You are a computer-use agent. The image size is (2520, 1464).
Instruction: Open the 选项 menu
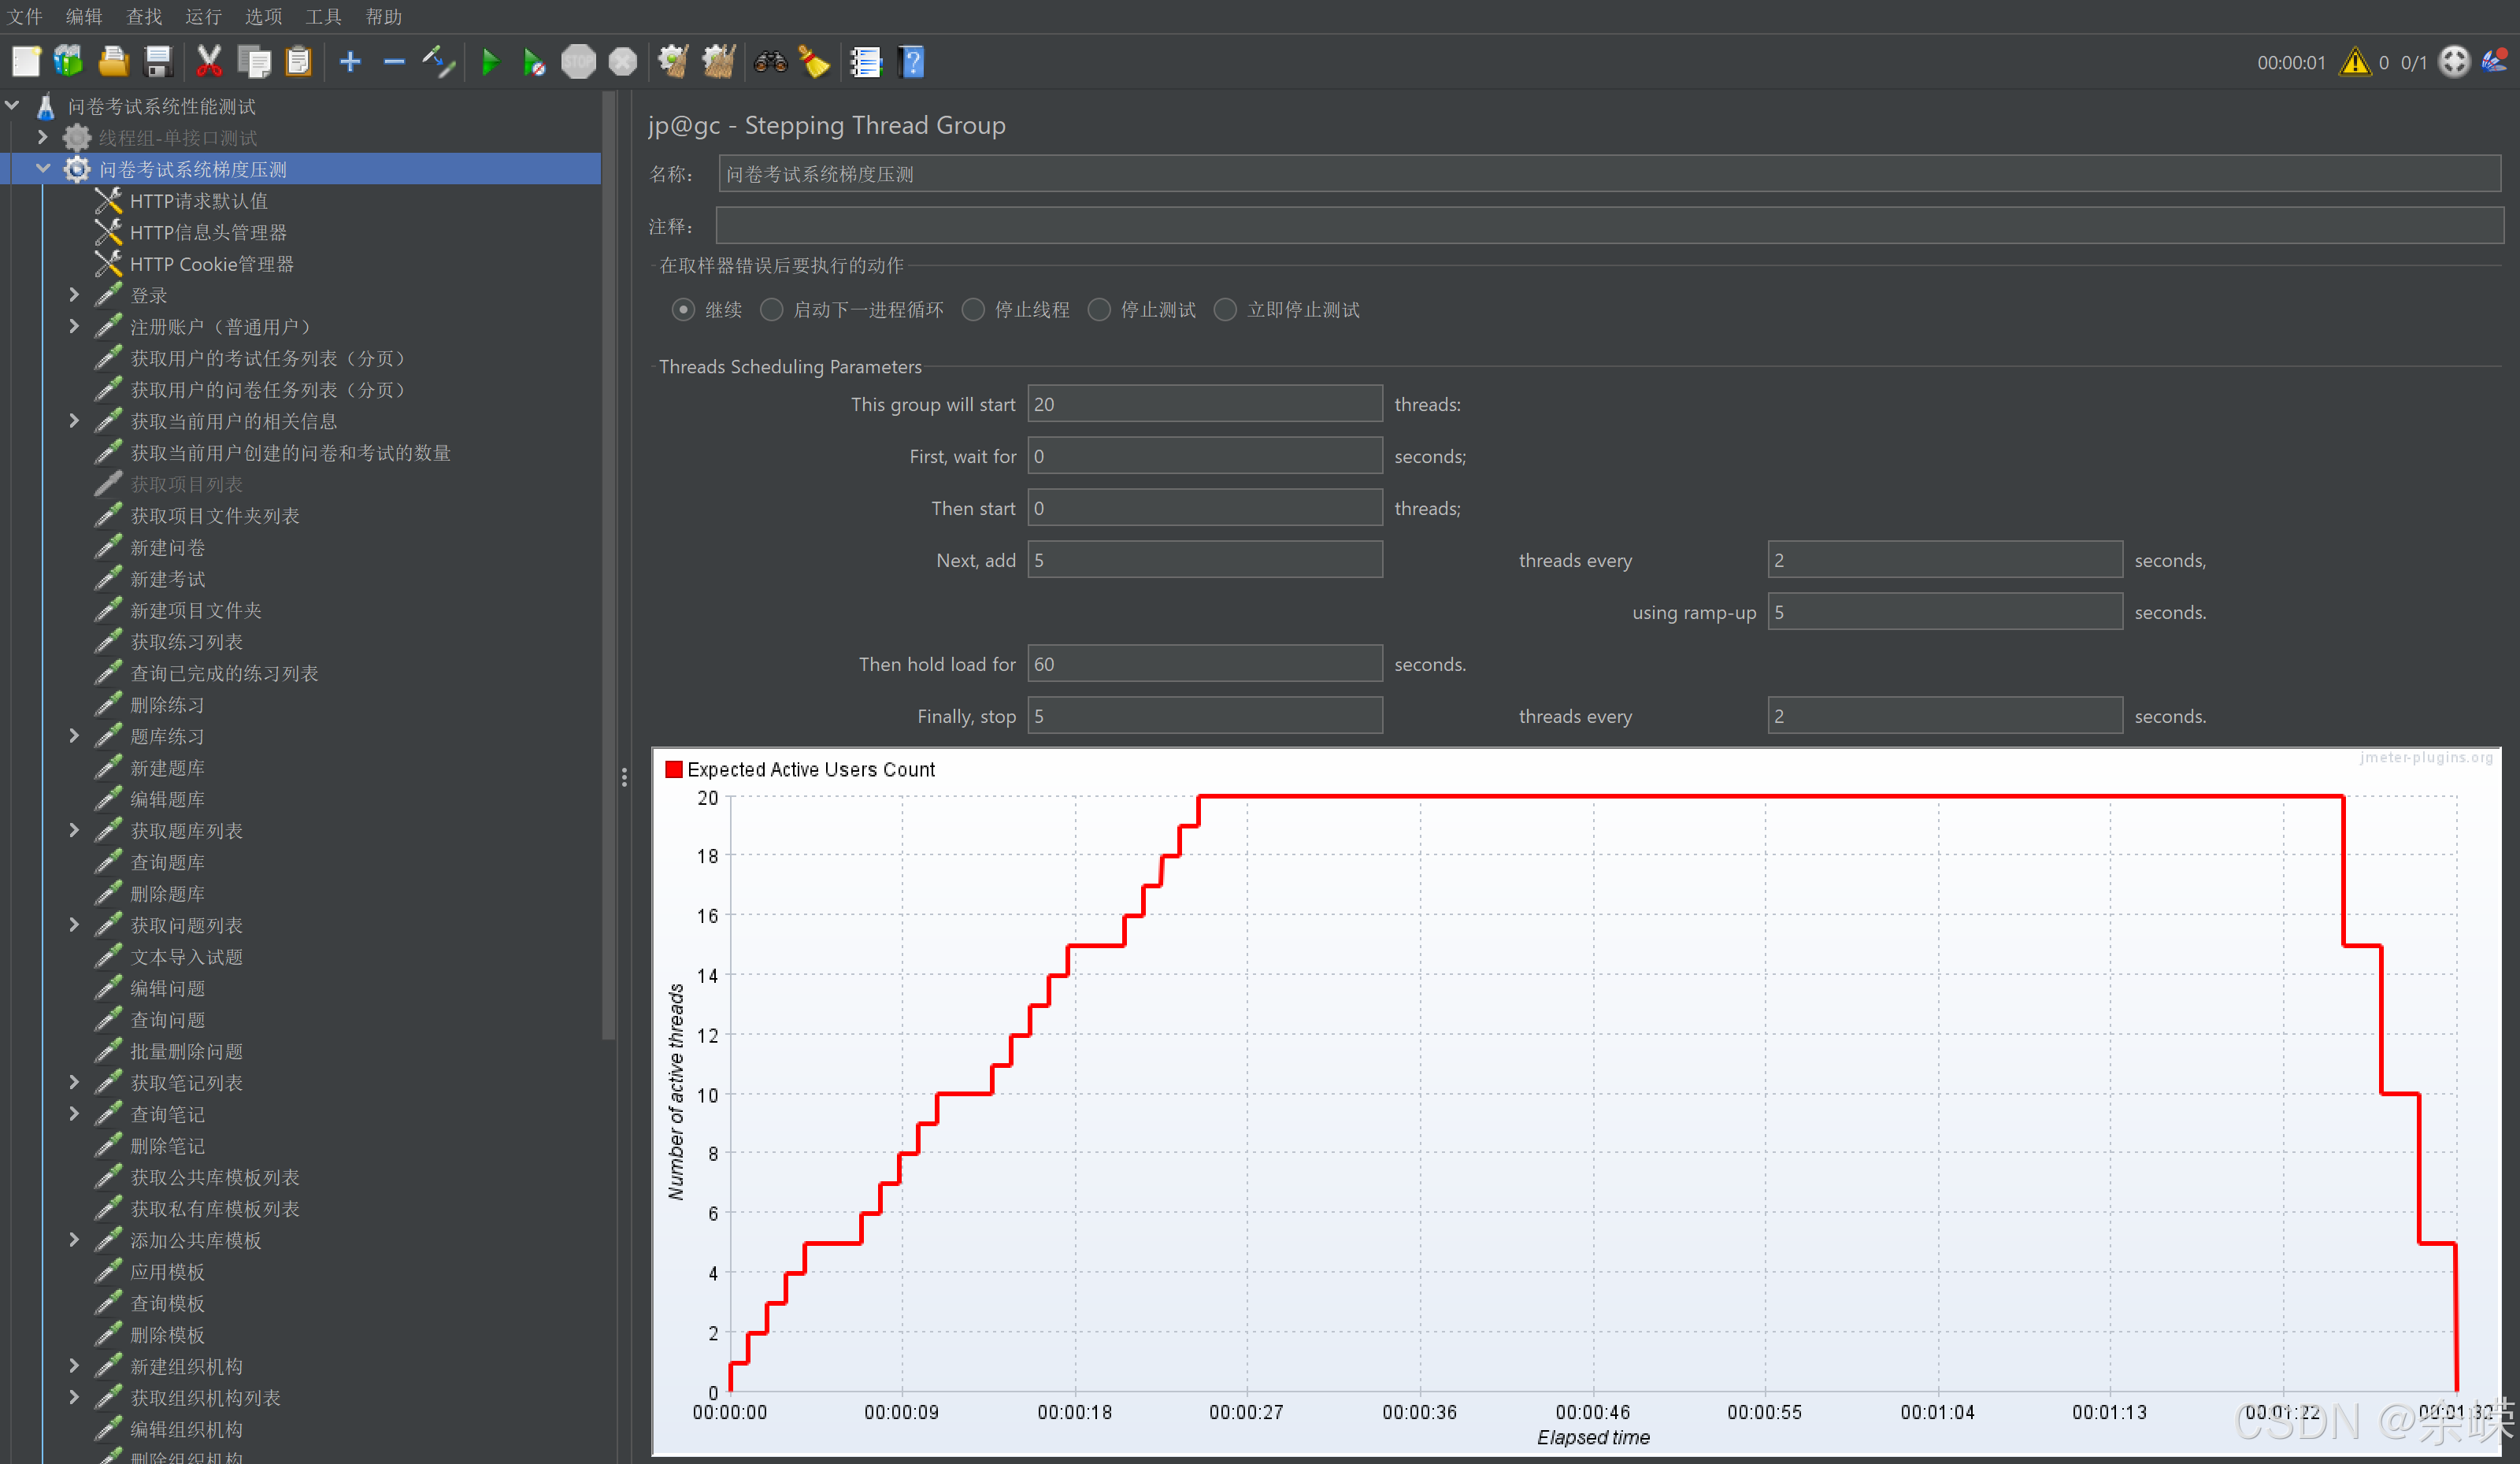(x=263, y=17)
